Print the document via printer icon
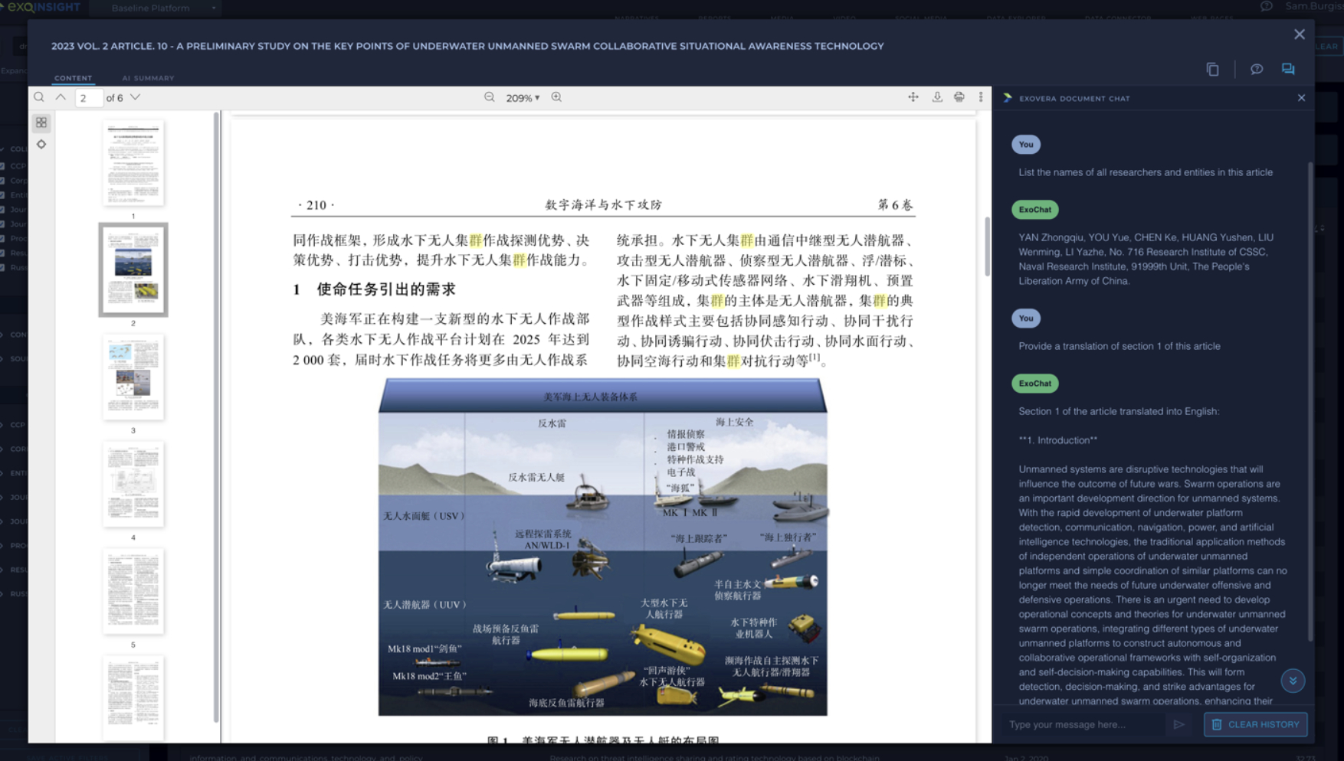The width and height of the screenshot is (1344, 761). 959,97
